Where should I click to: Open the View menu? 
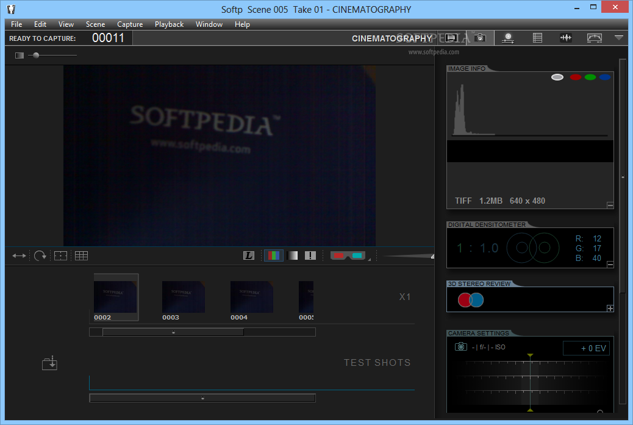coord(66,24)
